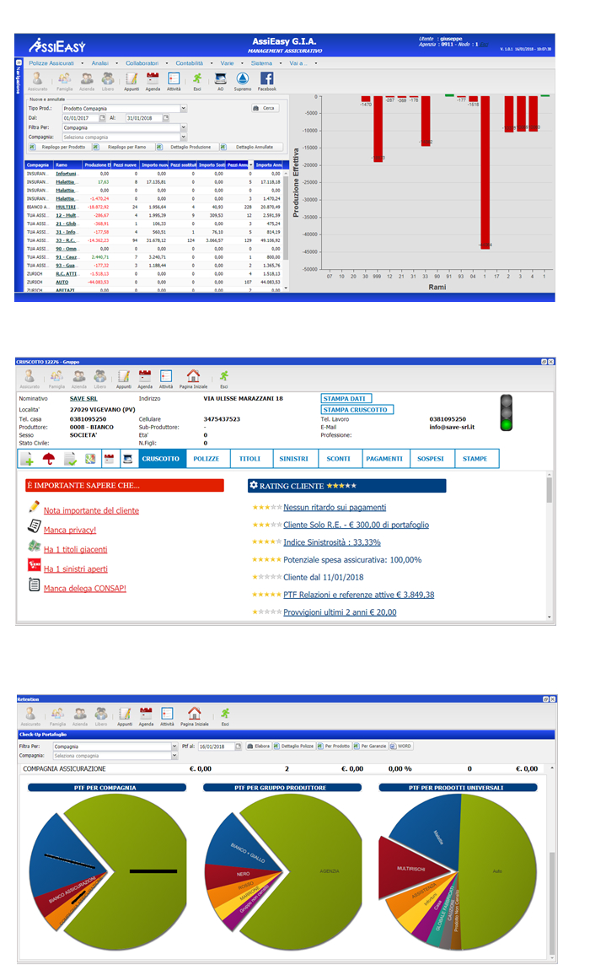Click Elabora button in Retention window
Image resolution: width=590 pixels, height=970 pixels.
point(259,746)
